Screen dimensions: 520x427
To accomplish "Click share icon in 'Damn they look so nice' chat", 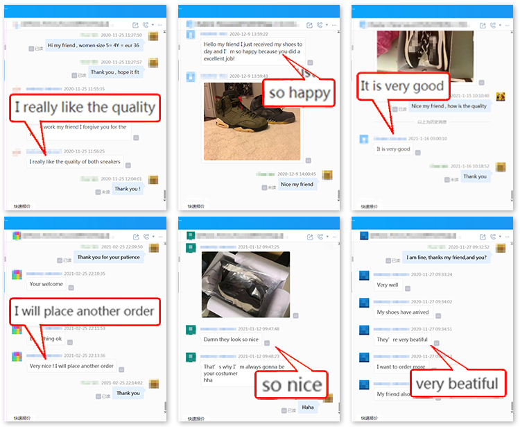I will tap(310, 237).
